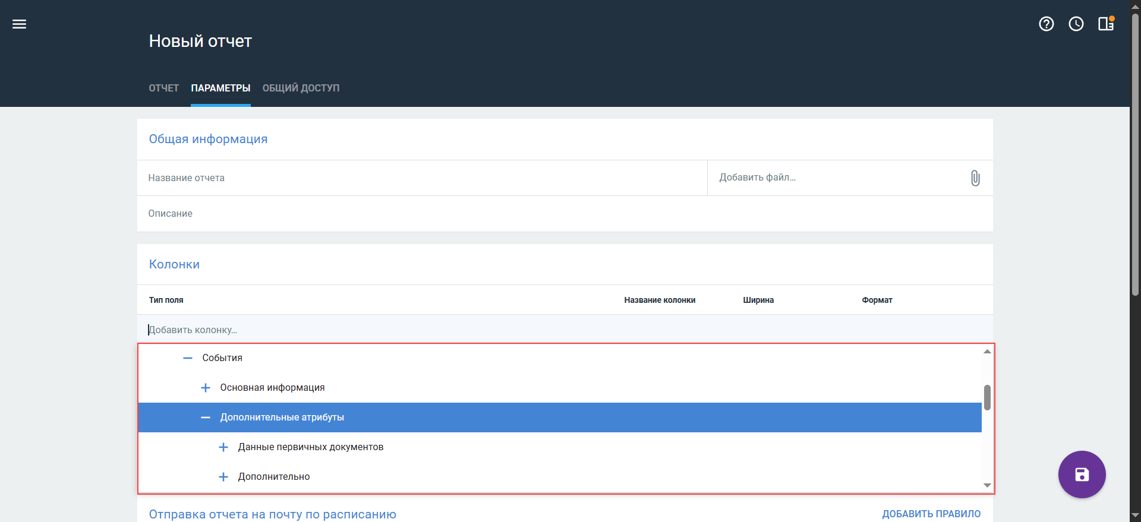Viewport: 1141px width, 522px height.
Task: Click the paperclip attach file icon
Action: tap(975, 178)
